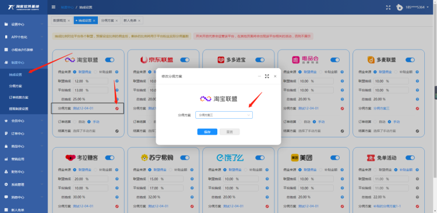Close the 抽成设置 tab
Screen dimensions: 437x213
[x=94, y=20]
